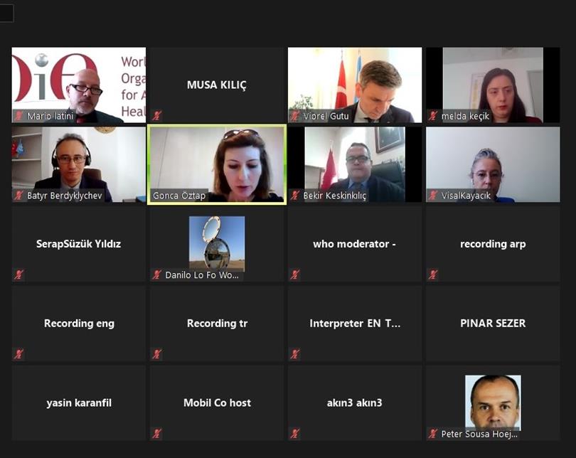Image resolution: width=576 pixels, height=458 pixels.
Task: Click muted mic icon next to Viorel Gutu
Action: pos(295,116)
